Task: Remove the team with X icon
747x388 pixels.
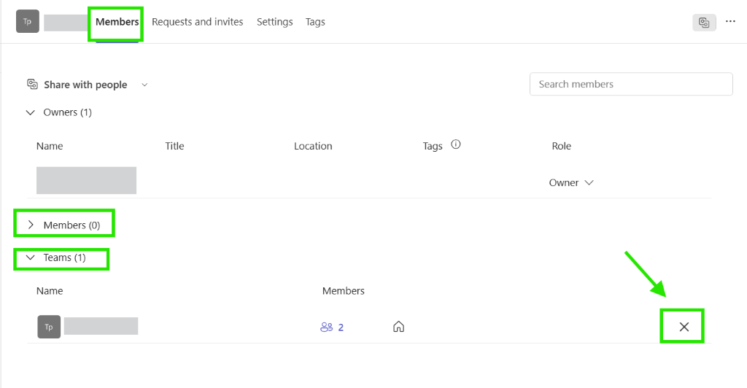Action: coord(684,327)
